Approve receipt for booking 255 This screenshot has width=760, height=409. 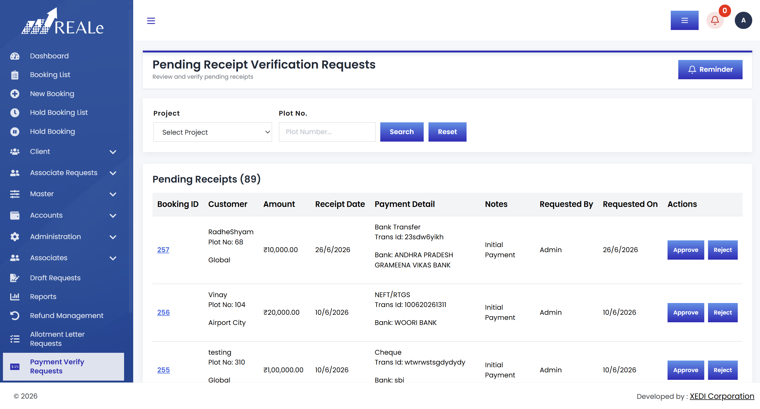pyautogui.click(x=686, y=370)
